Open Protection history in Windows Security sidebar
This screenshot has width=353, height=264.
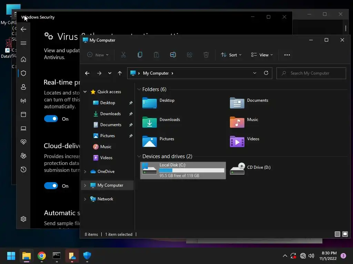tap(23, 169)
